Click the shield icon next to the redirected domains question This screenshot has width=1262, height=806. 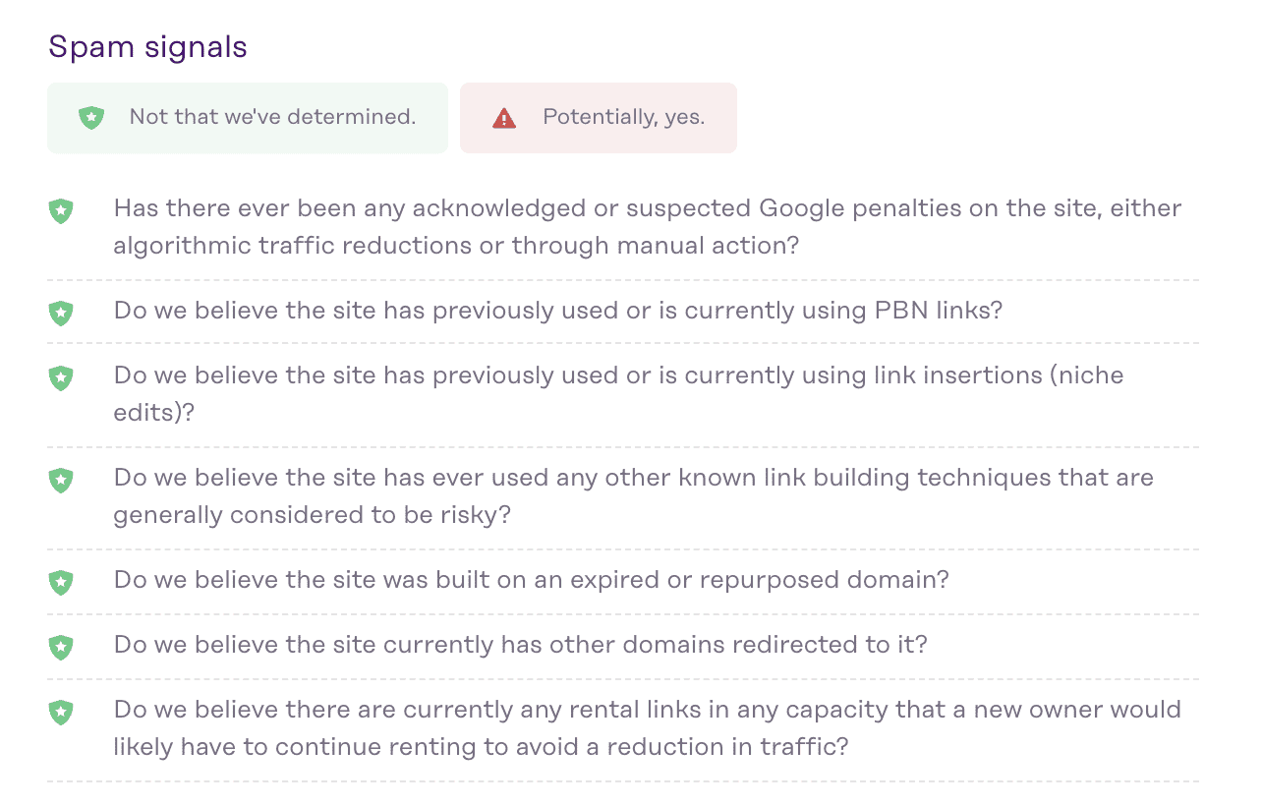tap(61, 647)
